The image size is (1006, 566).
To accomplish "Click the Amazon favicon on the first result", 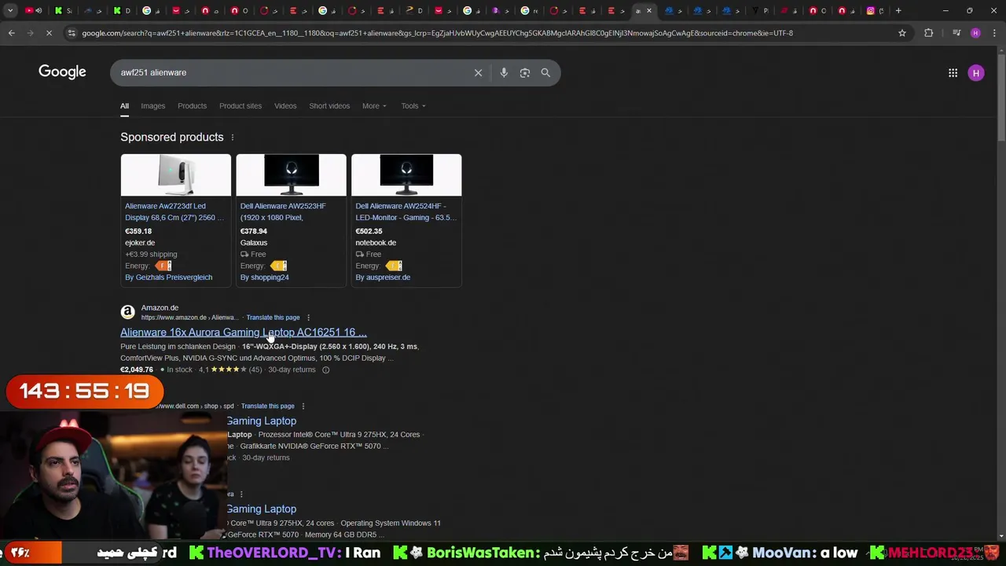I will (x=127, y=312).
